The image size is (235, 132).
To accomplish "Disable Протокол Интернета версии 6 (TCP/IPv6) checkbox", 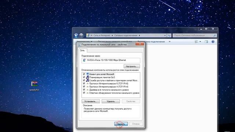I will (84, 84).
